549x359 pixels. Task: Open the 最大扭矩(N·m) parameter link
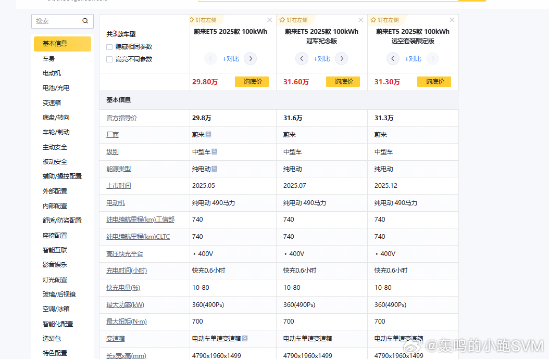(x=127, y=321)
